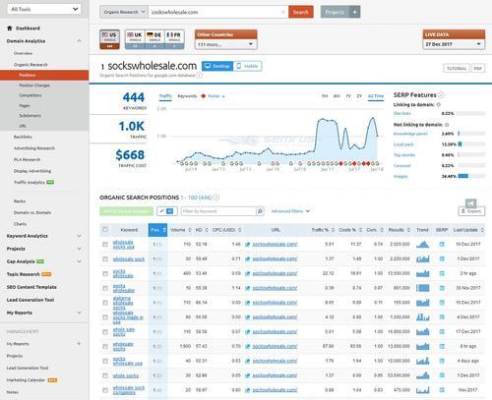Click info icon beside Organic Search Positions heading

216,198
